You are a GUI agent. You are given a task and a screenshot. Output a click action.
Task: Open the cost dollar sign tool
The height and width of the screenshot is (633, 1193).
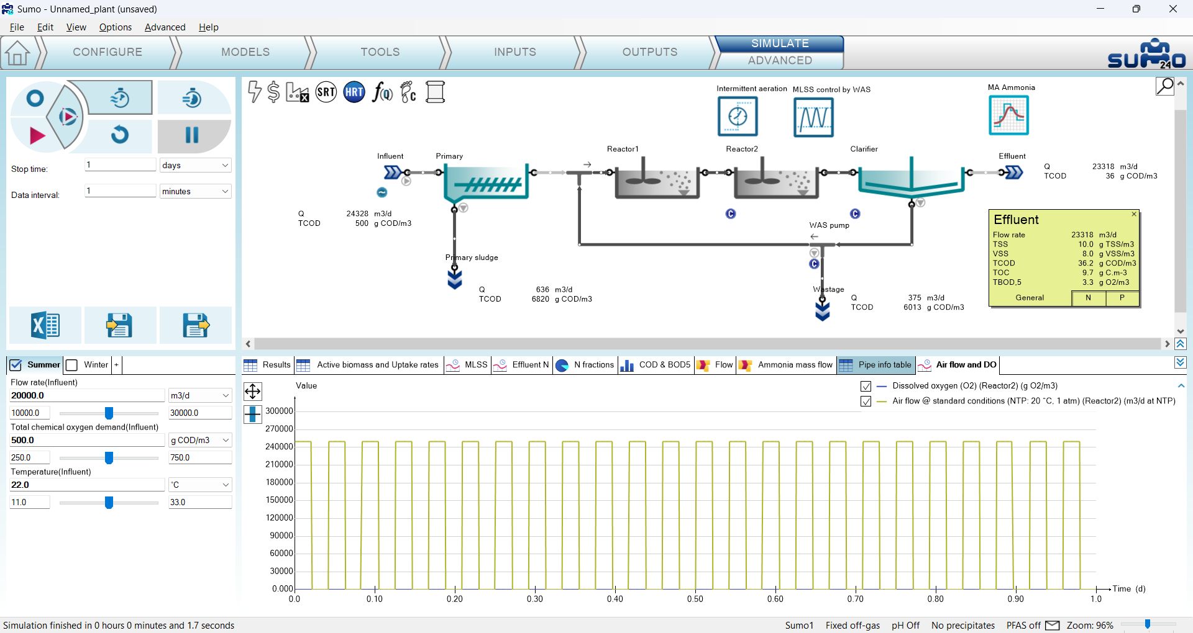tap(273, 92)
